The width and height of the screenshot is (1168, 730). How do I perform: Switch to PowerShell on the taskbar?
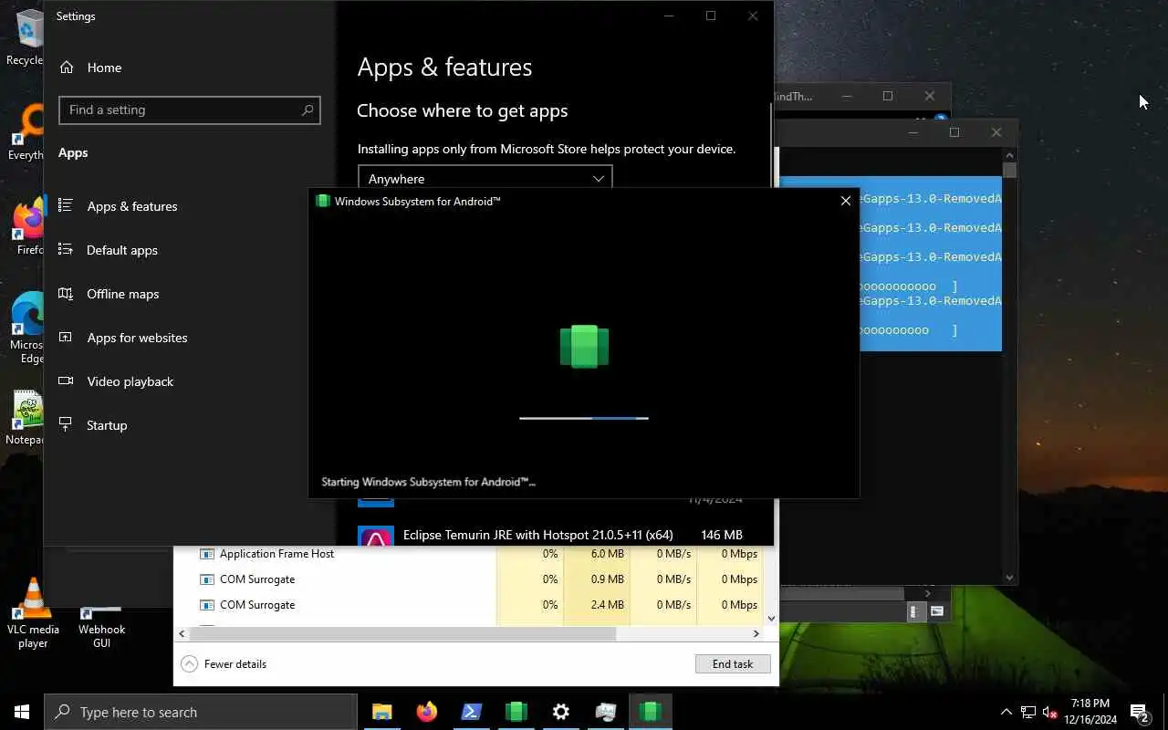click(471, 712)
